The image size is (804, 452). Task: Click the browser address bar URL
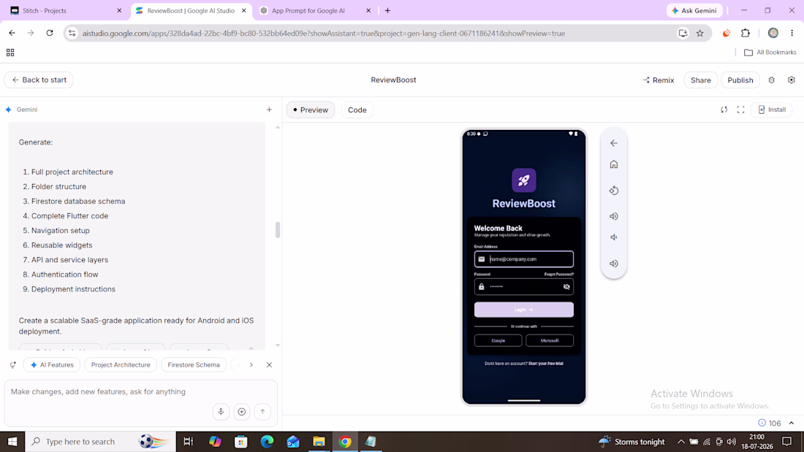click(324, 34)
